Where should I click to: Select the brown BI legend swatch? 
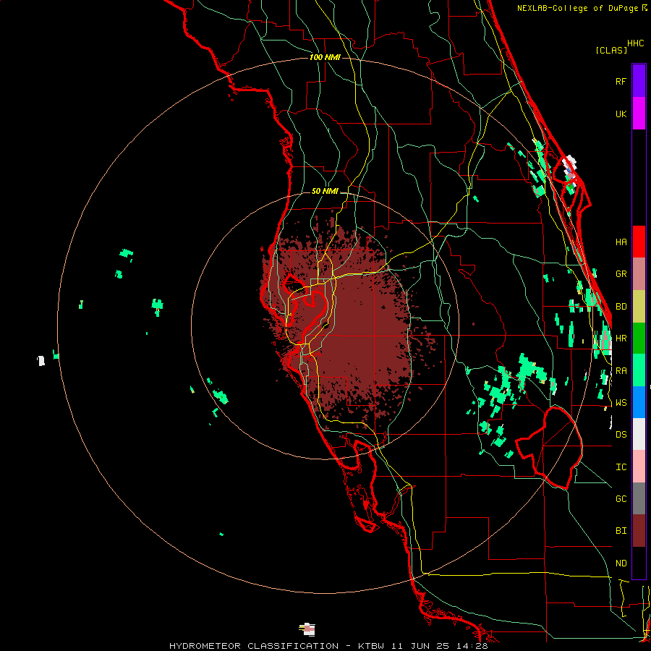tap(639, 531)
